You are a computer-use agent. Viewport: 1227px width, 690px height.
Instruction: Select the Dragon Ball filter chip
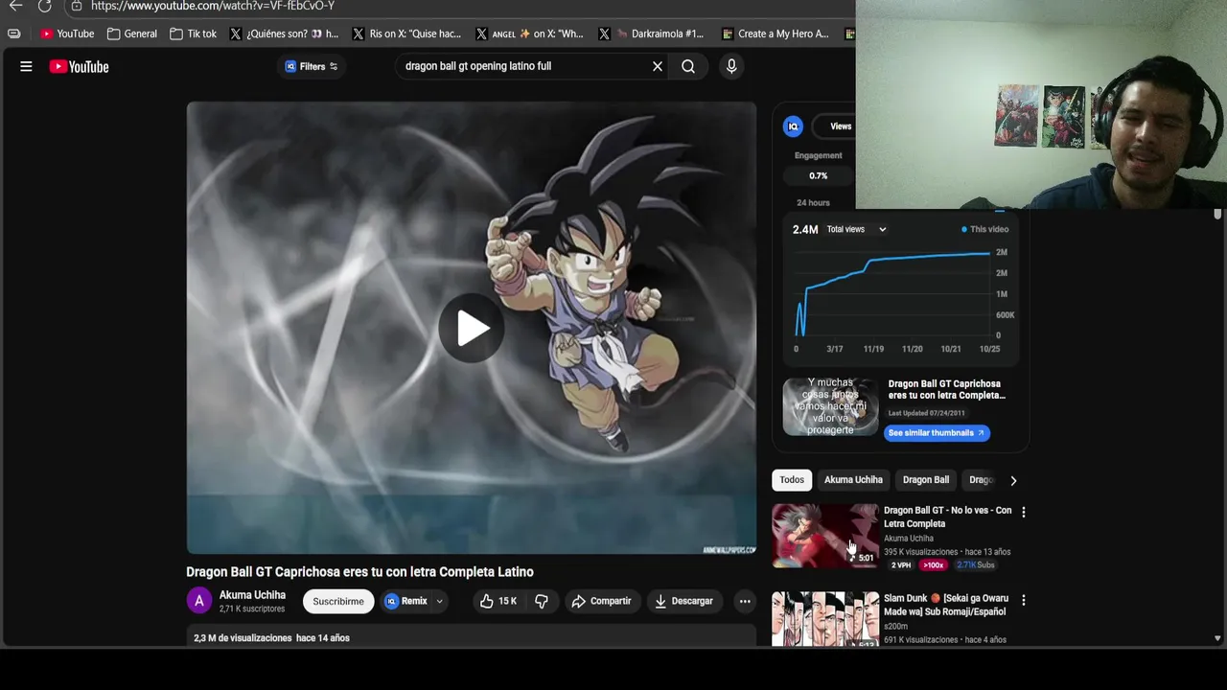pyautogui.click(x=926, y=480)
